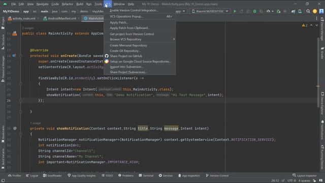Viewport: 325px width, 183px height.
Task: Collapse the lambda block fold at the opening brace
Action: [20, 83]
